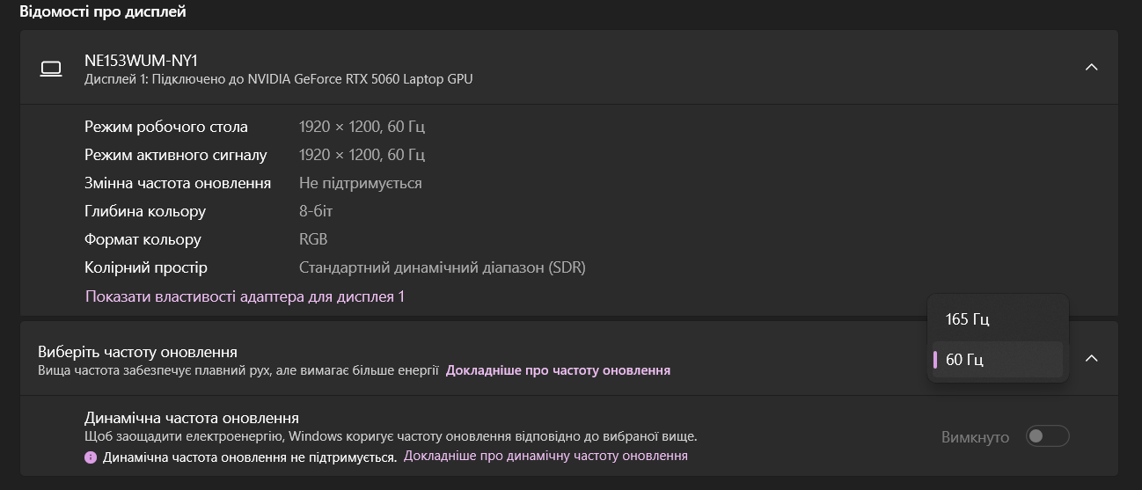Open the Докладніше про частоту оновлення link
The image size is (1142, 490).
tap(558, 370)
